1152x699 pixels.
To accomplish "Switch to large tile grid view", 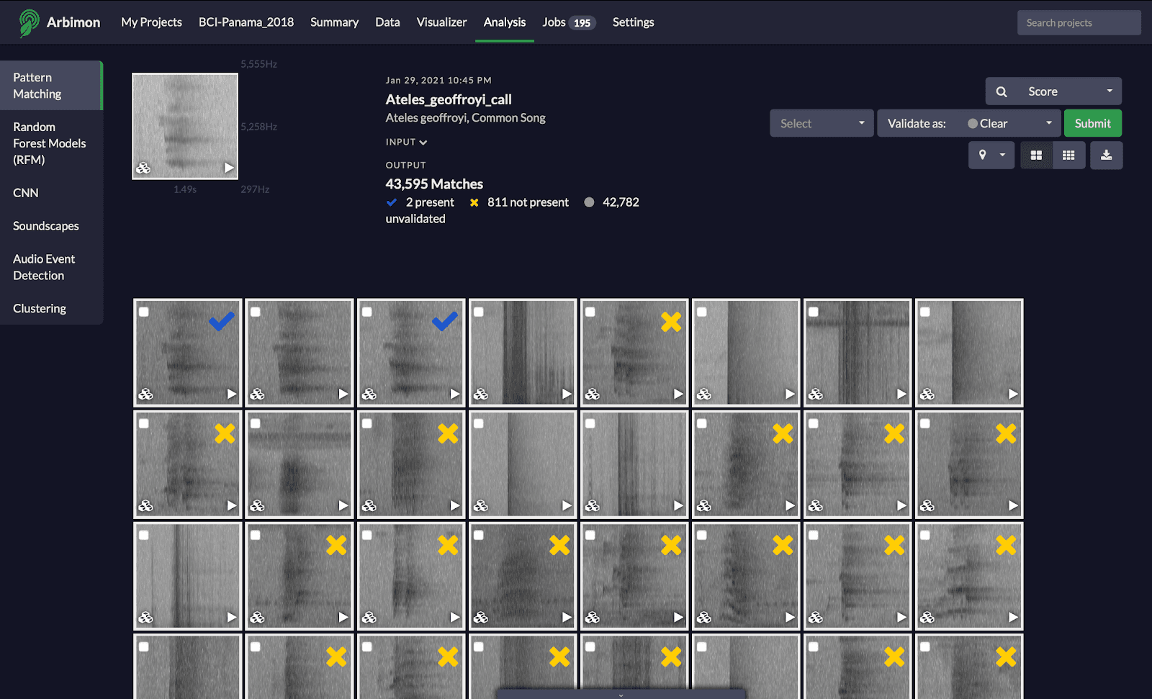I will tap(1036, 155).
